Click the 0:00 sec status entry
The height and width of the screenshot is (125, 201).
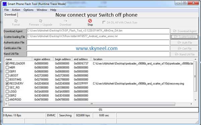[104, 115]
